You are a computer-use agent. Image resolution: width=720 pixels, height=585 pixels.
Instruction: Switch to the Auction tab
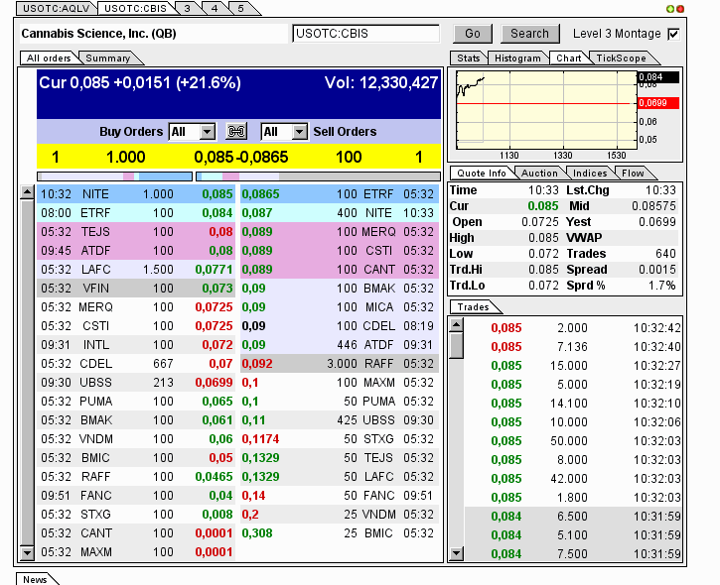[539, 174]
